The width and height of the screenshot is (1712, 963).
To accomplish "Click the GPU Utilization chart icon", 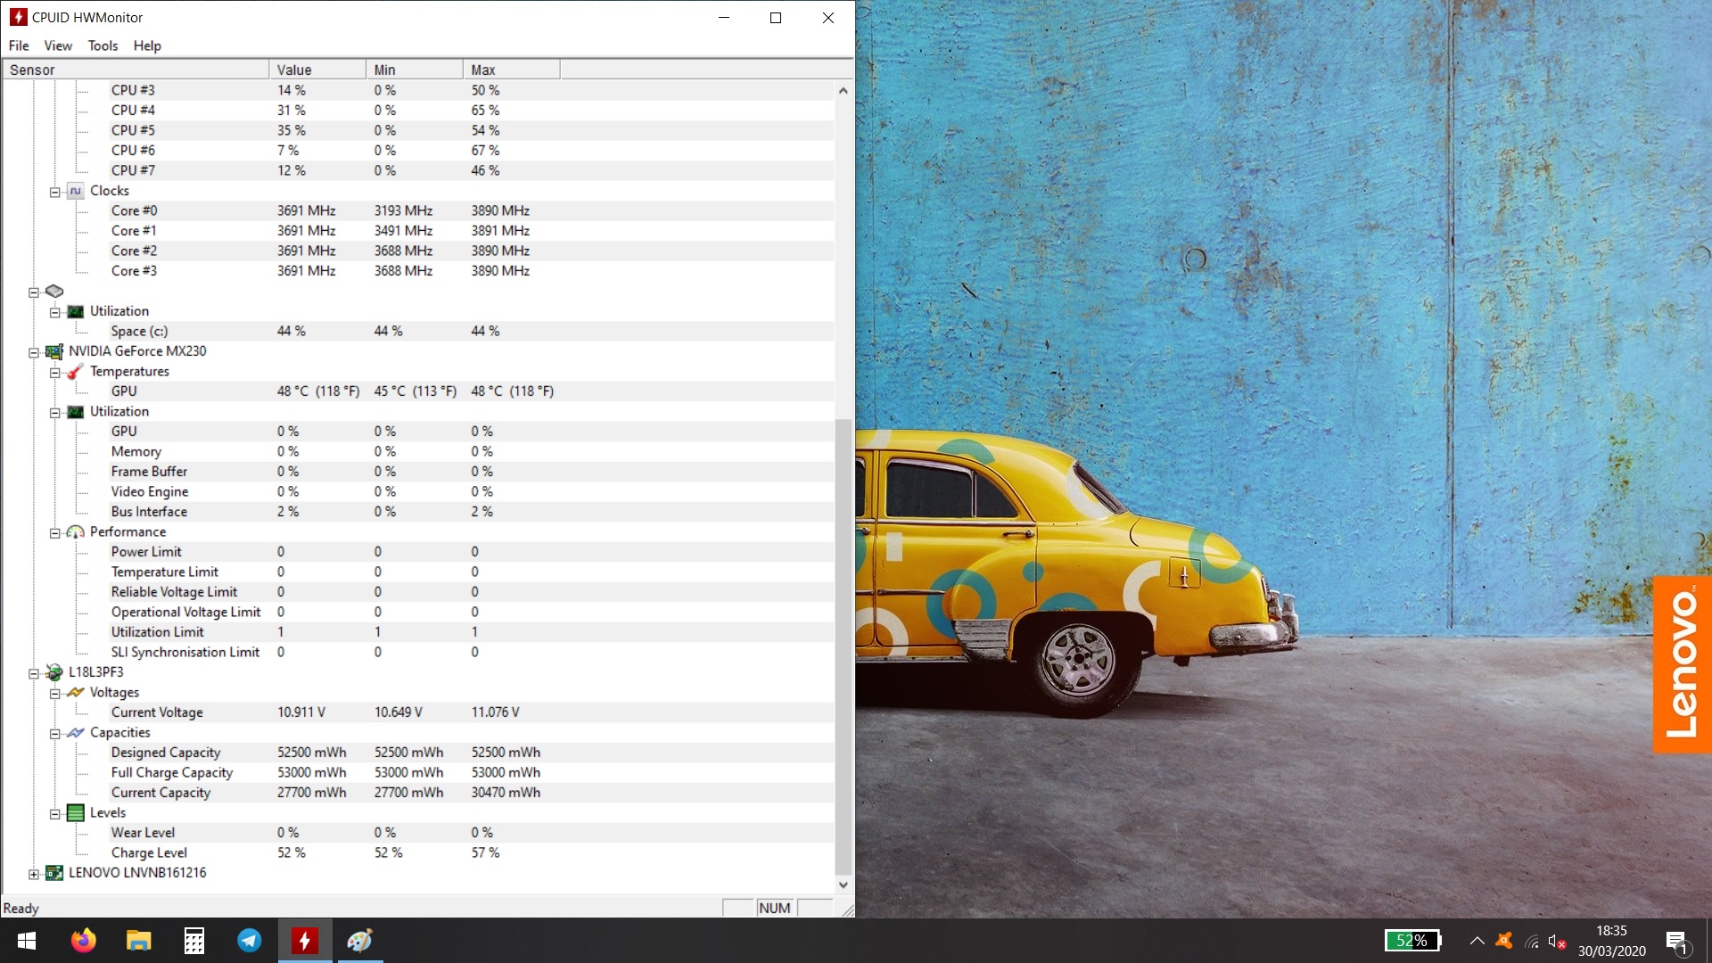I will (x=76, y=412).
